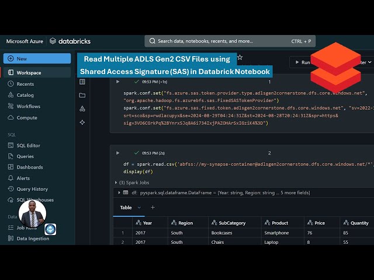Favorite the notebook with the star icon
This screenshot has width=374, height=280.
[240, 57]
